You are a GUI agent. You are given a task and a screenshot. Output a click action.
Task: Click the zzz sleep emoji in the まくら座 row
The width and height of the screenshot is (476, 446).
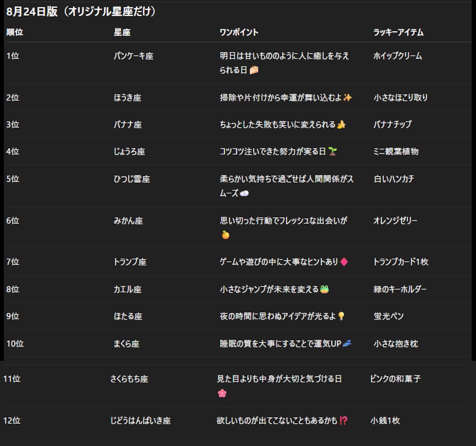[x=347, y=343]
